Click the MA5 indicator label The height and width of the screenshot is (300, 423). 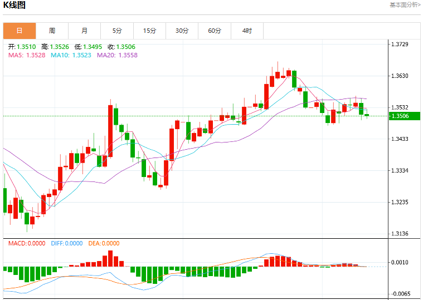point(27,55)
